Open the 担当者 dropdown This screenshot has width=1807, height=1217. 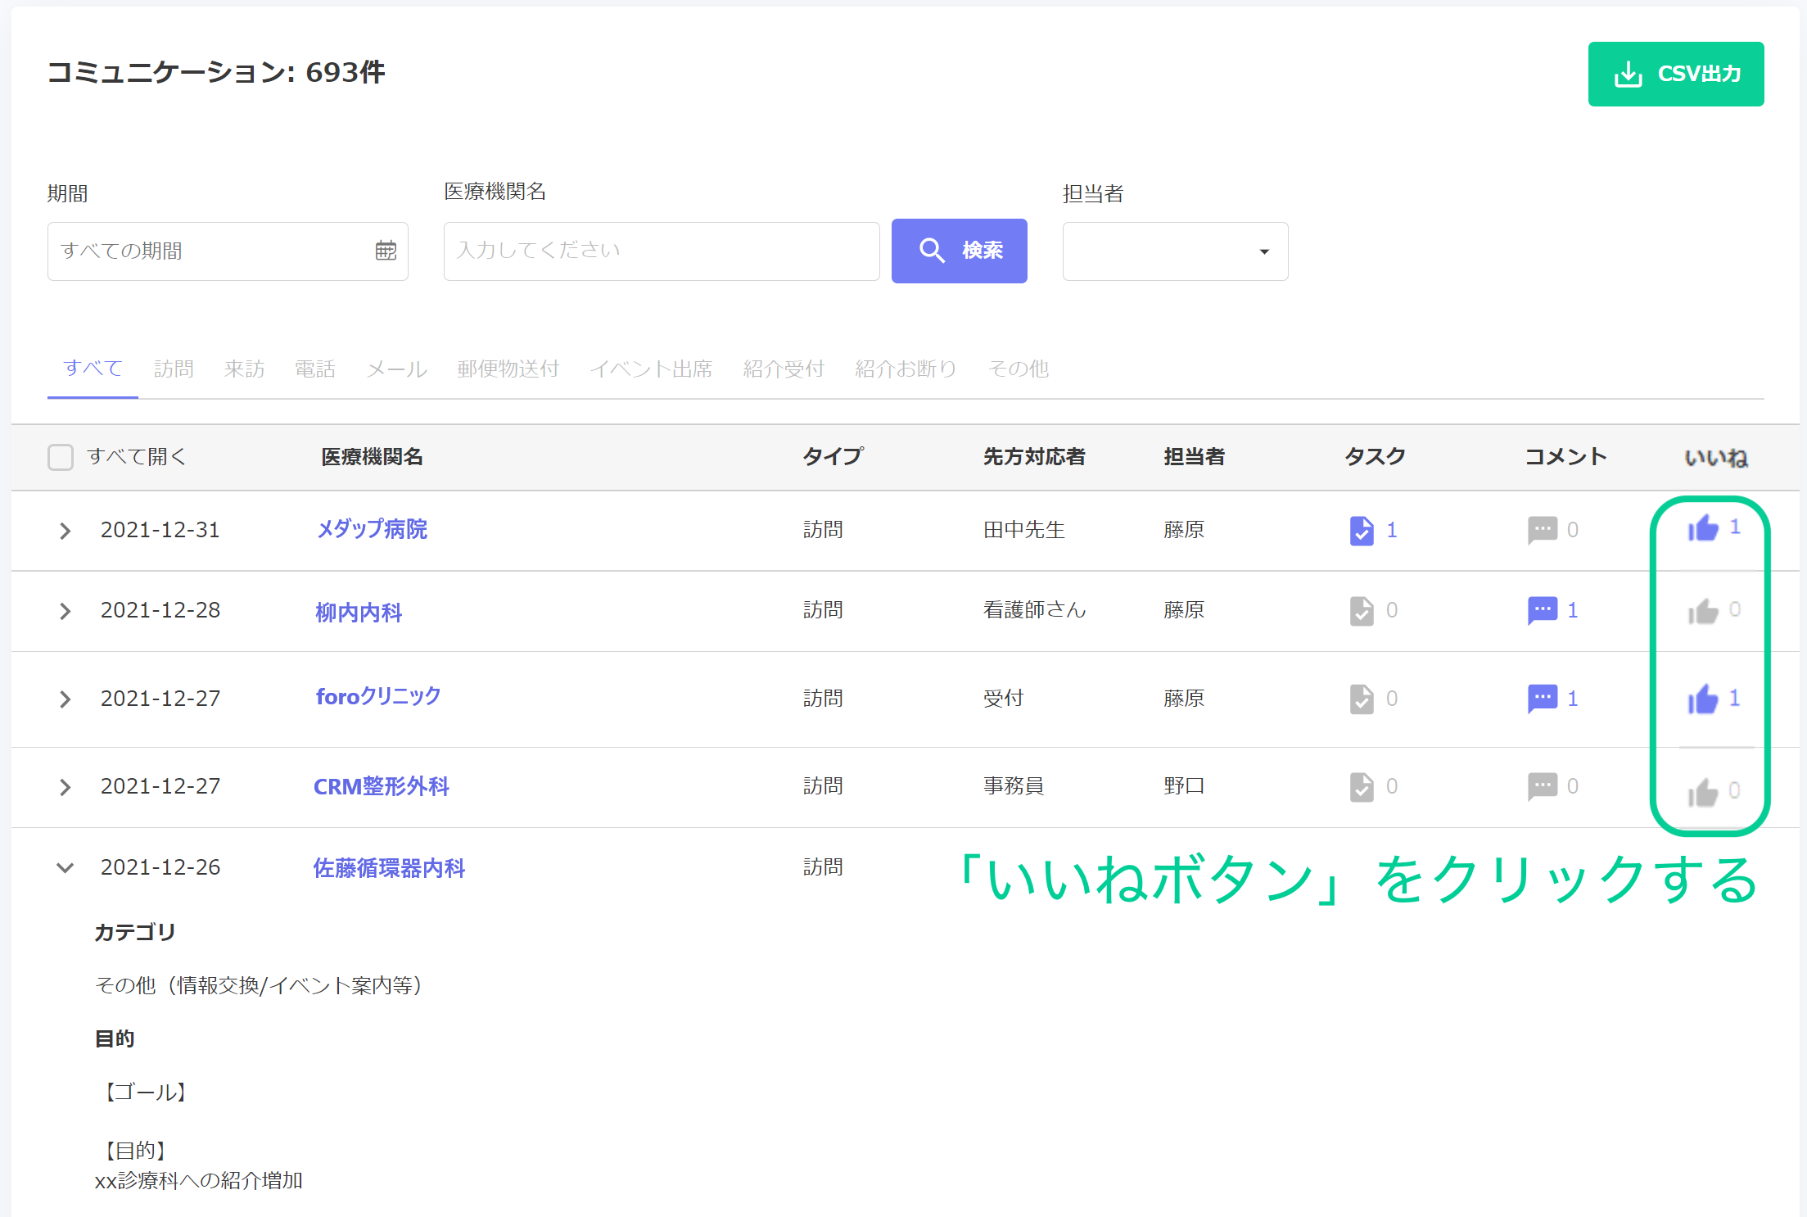[1175, 251]
